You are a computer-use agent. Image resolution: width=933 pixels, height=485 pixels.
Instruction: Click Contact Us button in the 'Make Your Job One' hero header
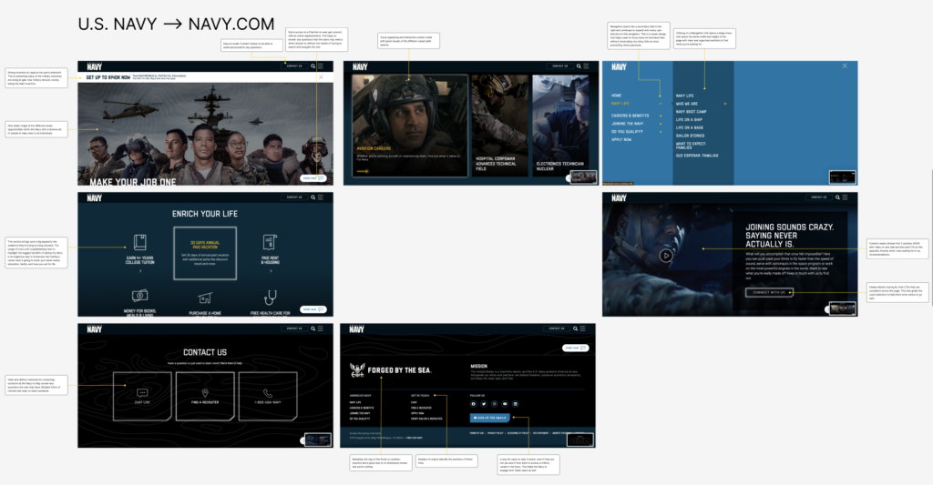click(294, 66)
